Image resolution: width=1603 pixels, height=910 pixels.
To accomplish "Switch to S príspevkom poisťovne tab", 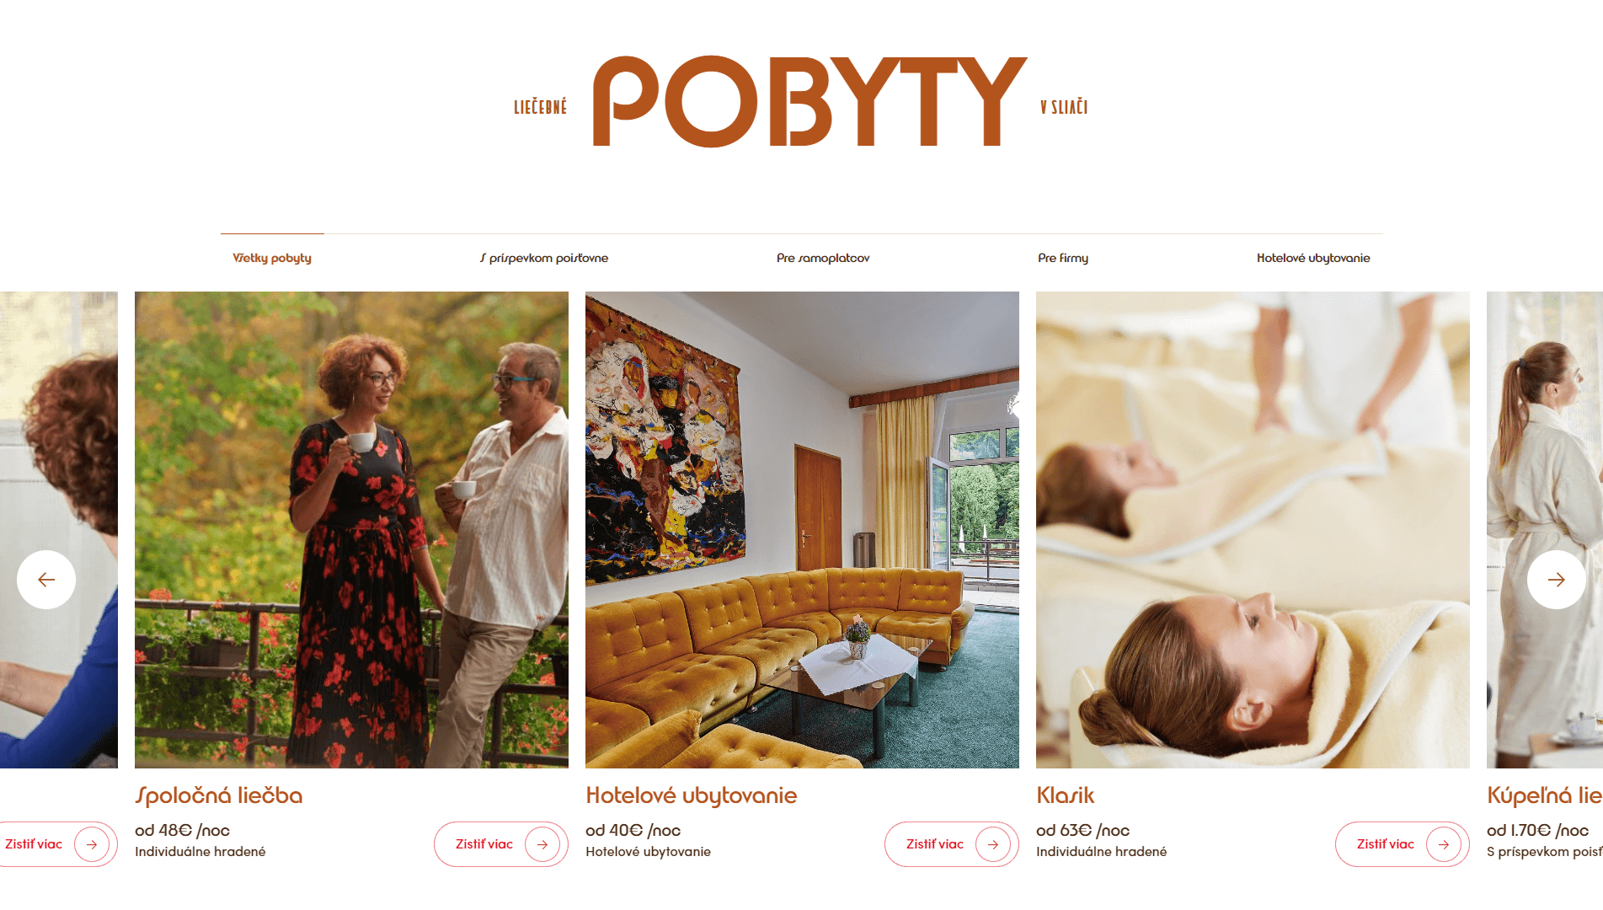I will click(544, 258).
